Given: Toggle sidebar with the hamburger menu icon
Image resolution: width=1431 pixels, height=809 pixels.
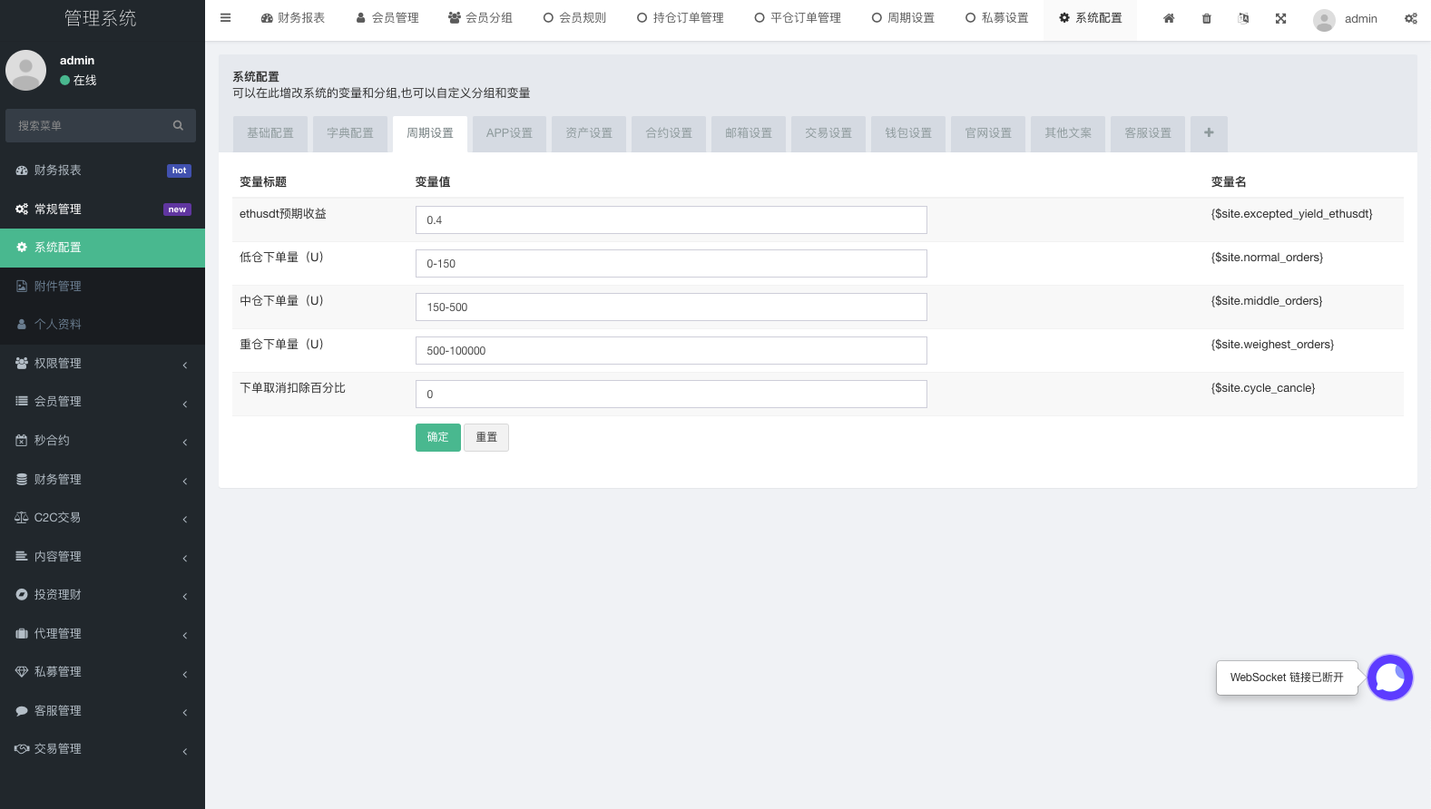Looking at the screenshot, I should (x=226, y=18).
